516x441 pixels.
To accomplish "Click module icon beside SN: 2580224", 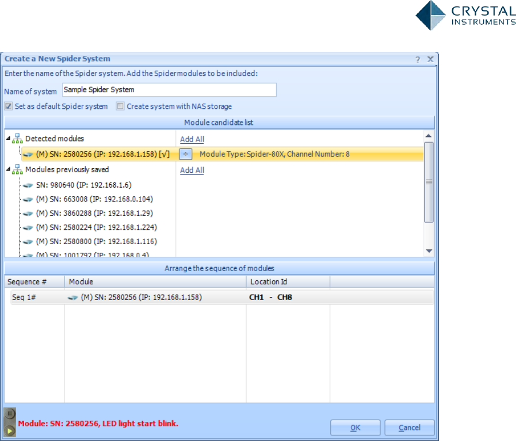I will 28,227.
